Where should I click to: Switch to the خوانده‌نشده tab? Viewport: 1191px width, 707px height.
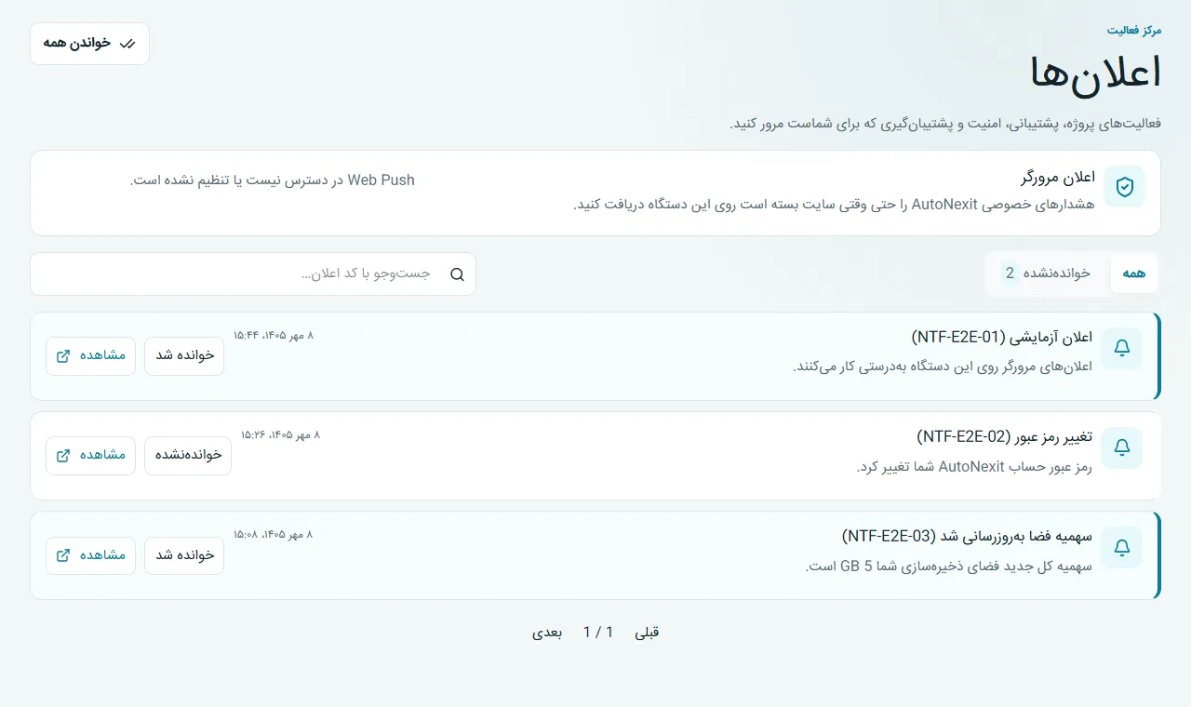[x=1048, y=273]
